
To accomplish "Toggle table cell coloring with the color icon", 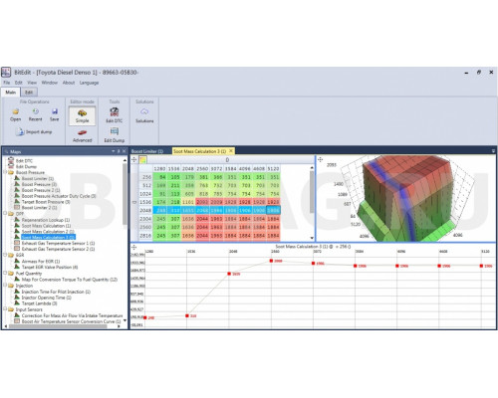I will pyautogui.click(x=142, y=160).
